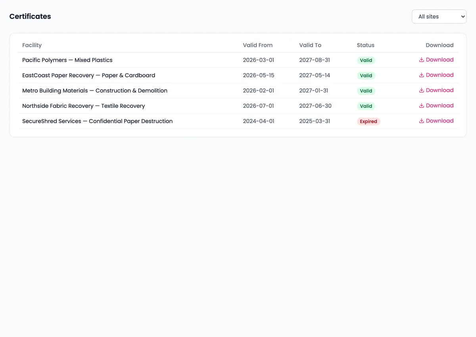Click the Status column header
Viewport: 476px width, 337px height.
click(365, 45)
